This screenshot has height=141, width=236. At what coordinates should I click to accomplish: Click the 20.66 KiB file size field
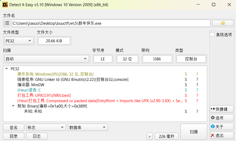[x=54, y=41]
